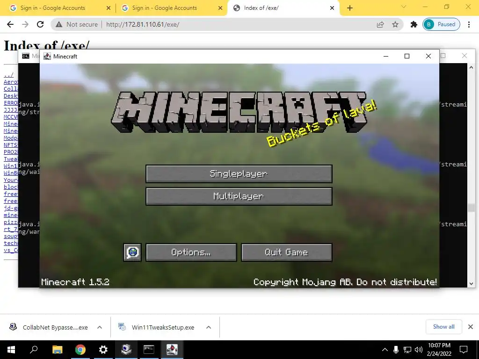Open Chrome extensions puzzle icon
479x359 pixels.
pyautogui.click(x=414, y=24)
